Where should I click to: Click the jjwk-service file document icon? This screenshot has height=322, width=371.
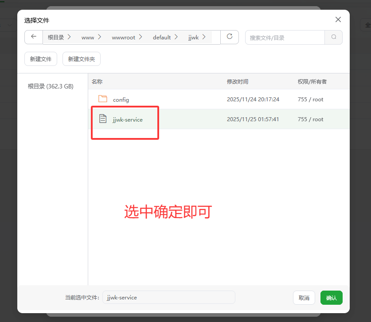[103, 119]
